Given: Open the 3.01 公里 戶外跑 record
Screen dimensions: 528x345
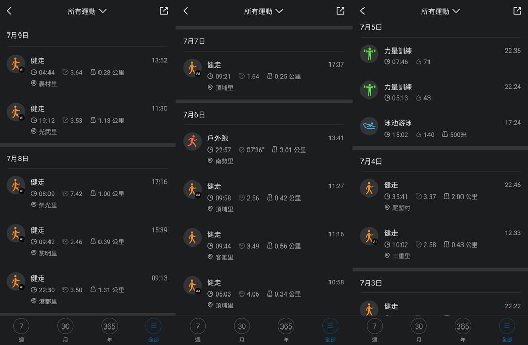Looking at the screenshot, I should pos(263,149).
